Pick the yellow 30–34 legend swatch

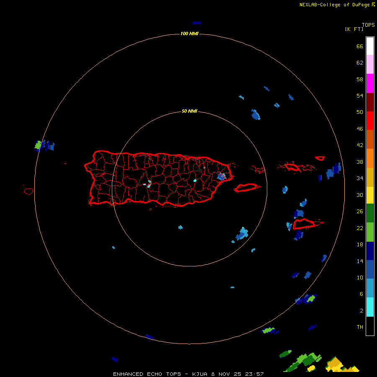pos(370,195)
